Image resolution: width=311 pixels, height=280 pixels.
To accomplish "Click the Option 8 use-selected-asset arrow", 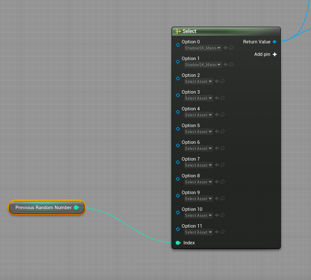I will 217,182.
